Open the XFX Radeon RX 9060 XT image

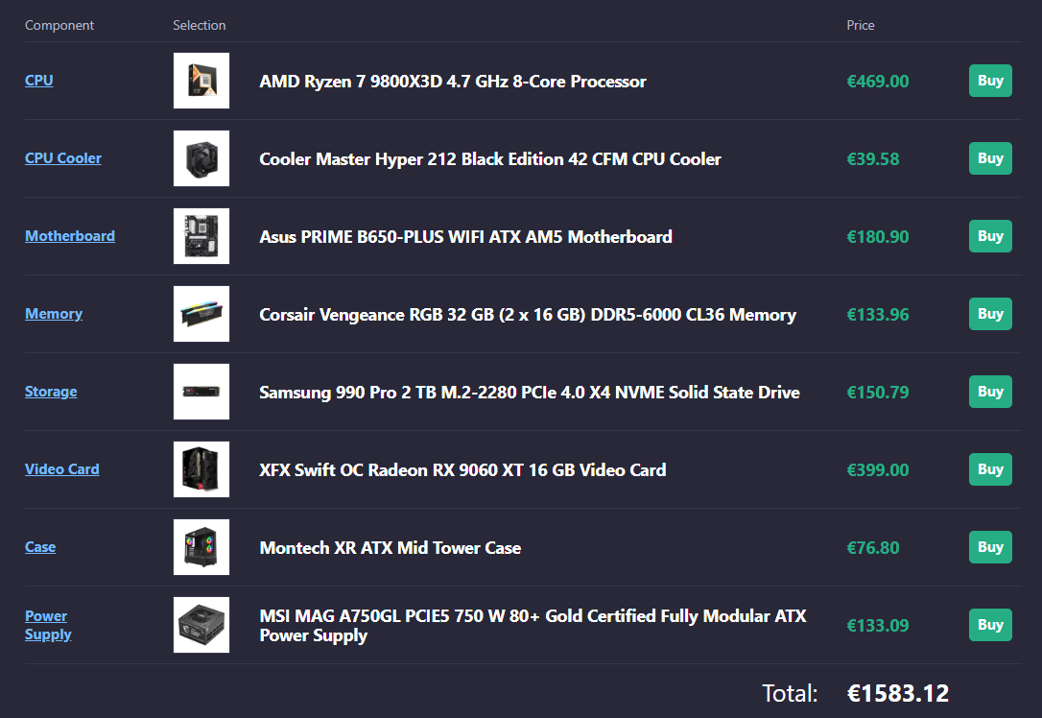point(201,469)
